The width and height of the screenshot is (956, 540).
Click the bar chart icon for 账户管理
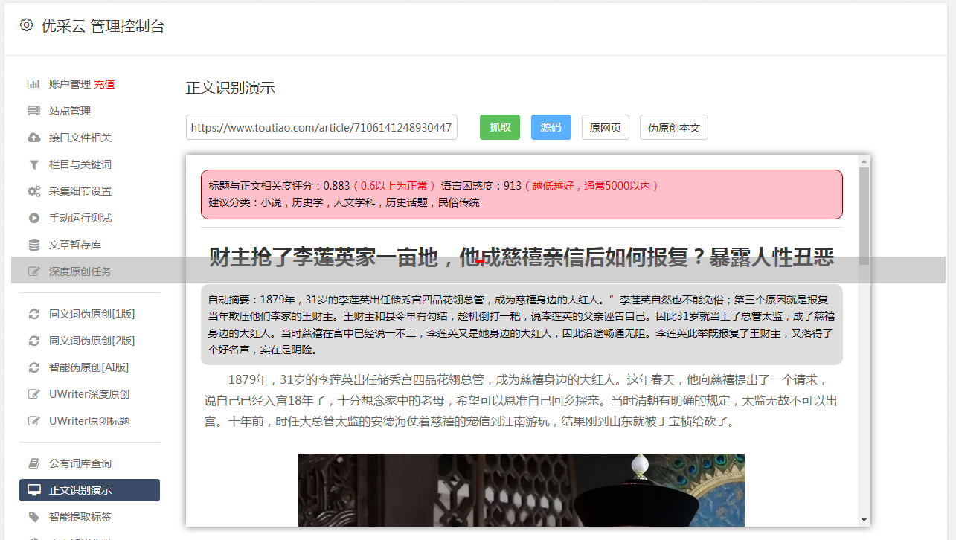[34, 84]
